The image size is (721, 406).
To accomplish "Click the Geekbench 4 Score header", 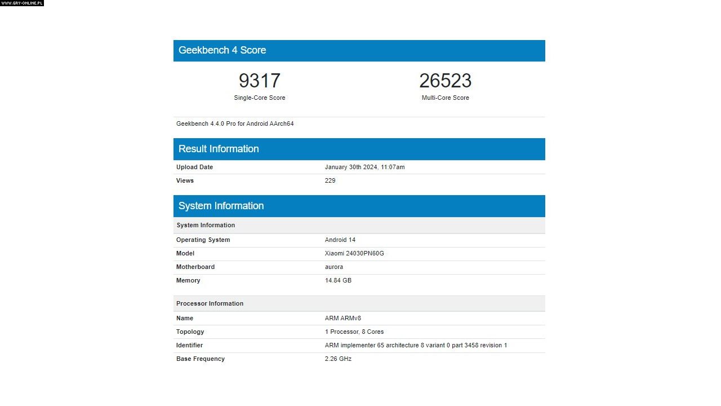I will (222, 50).
